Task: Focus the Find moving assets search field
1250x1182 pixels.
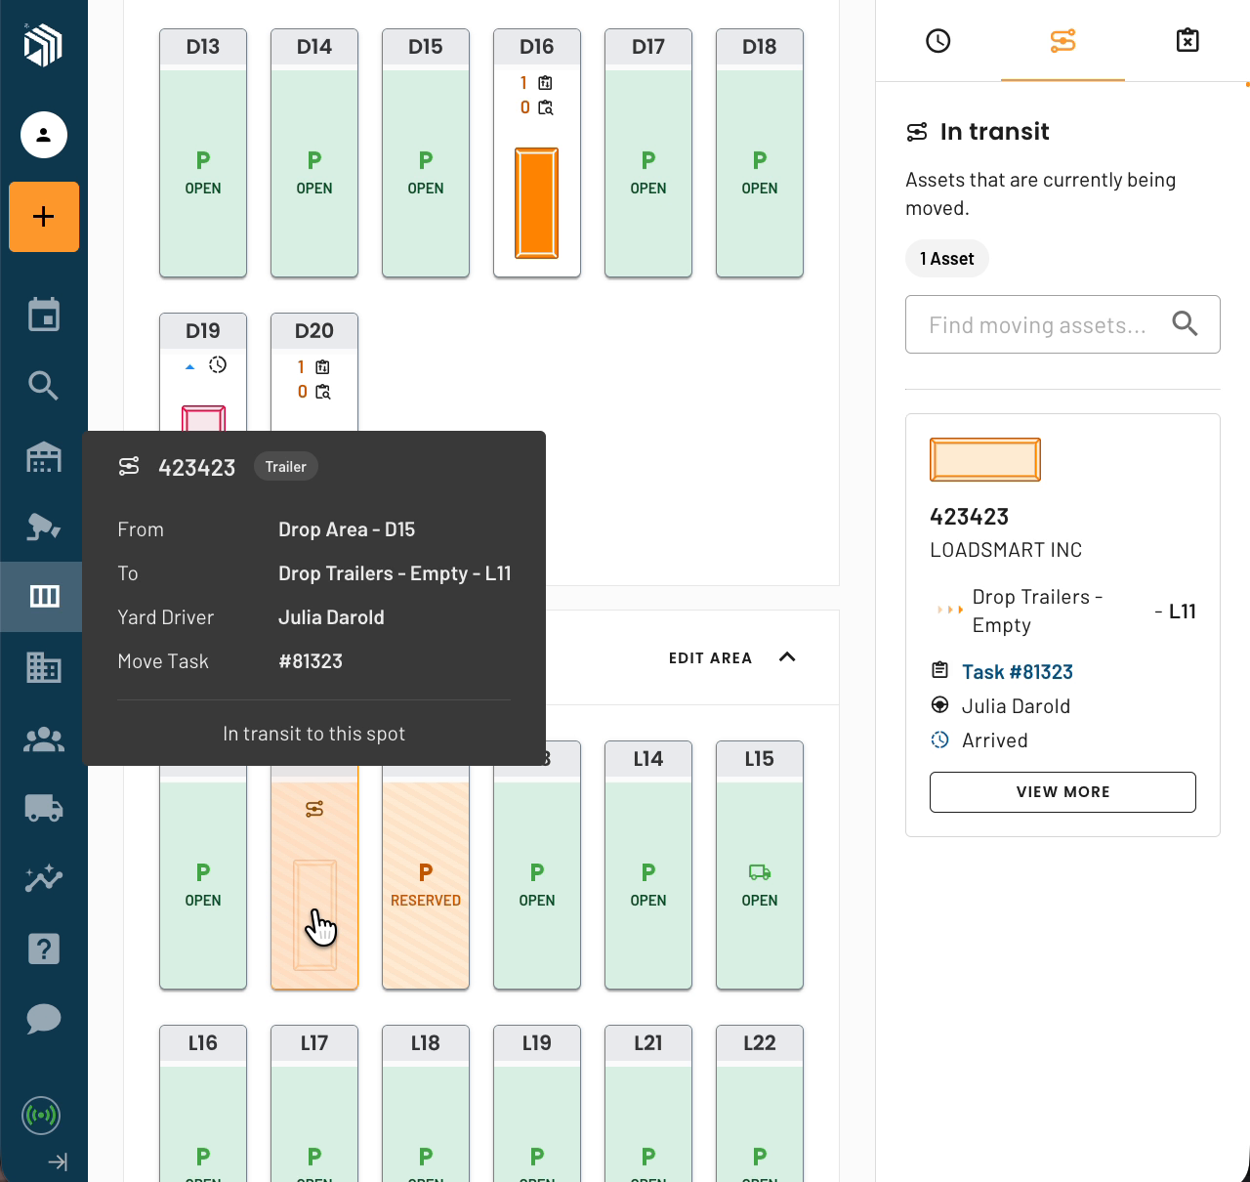Action: coord(1062,324)
